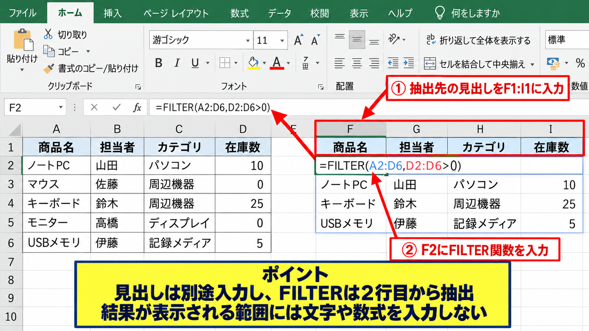Switch to the 表示 tab

(x=359, y=13)
